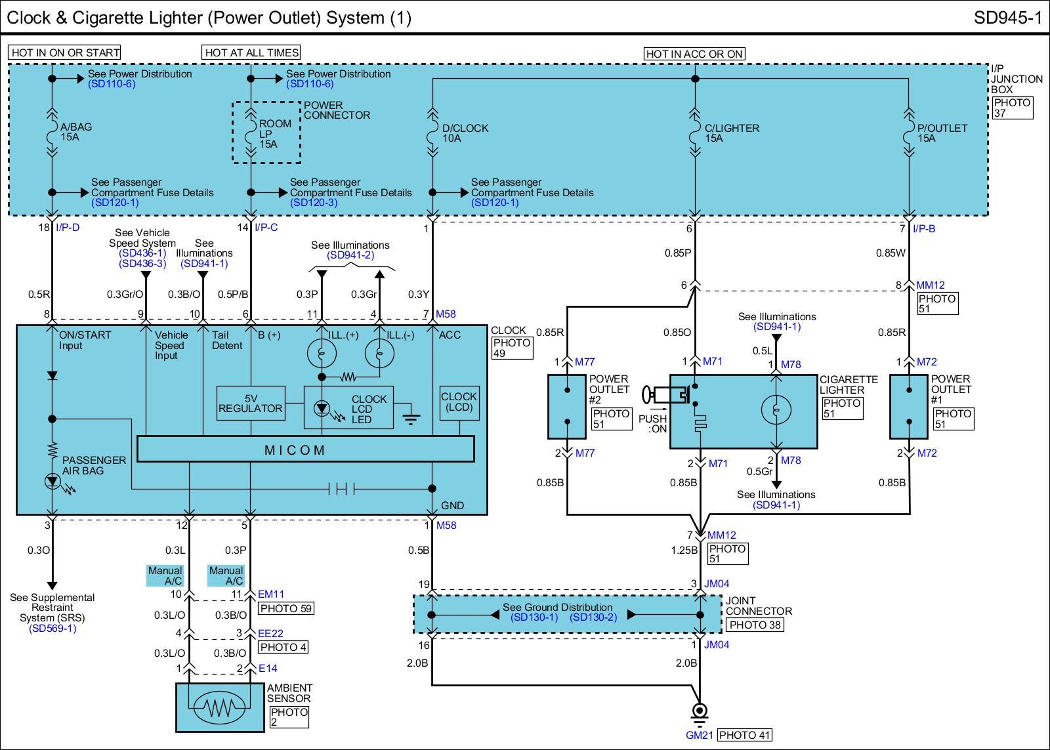Screen dimensions: 1050x750
Task: Click the A/BAG 15A fuse symbol
Action: (52, 135)
